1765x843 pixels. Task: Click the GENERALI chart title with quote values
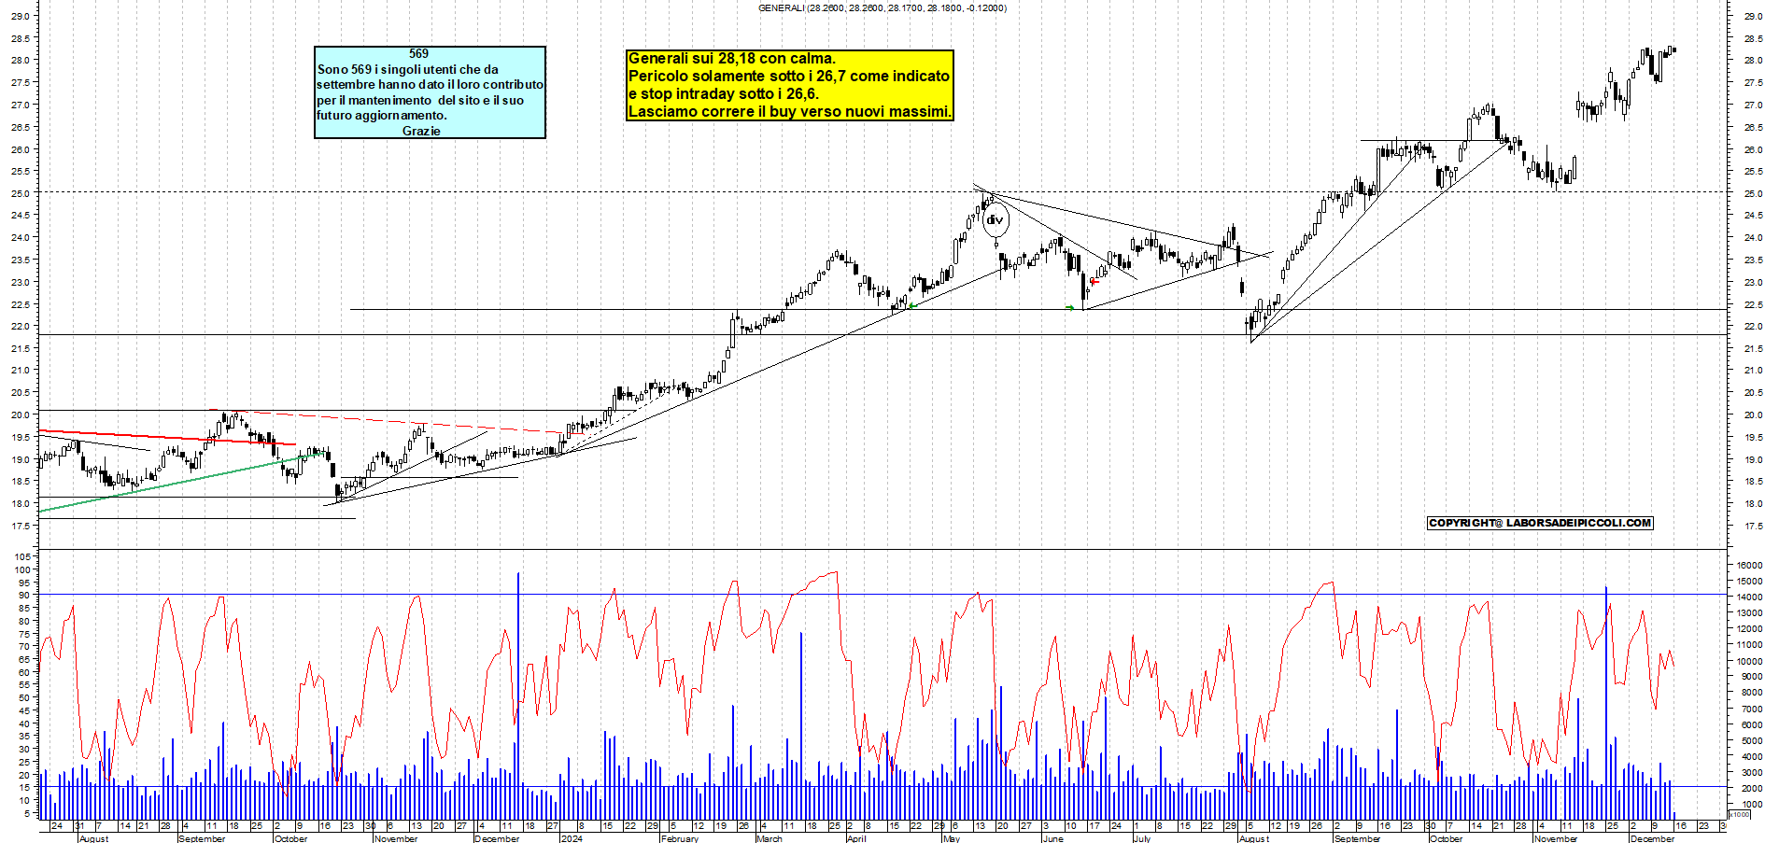pos(882,7)
